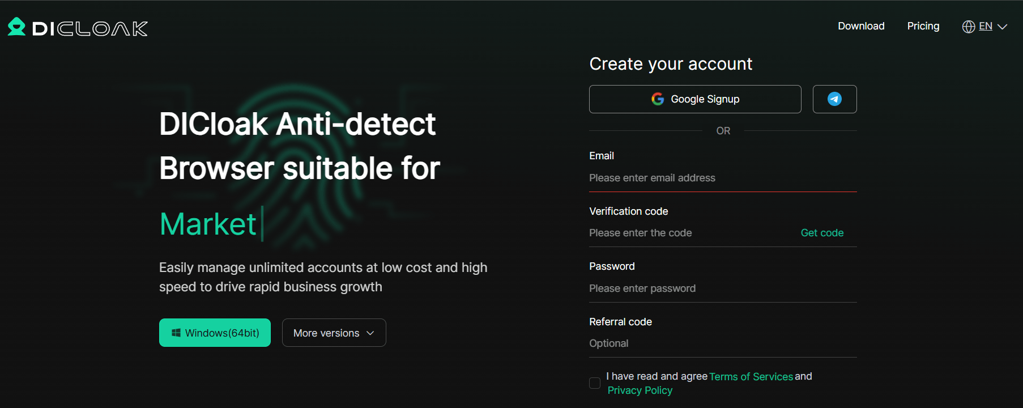Focus the password field
The width and height of the screenshot is (1023, 408).
(x=723, y=288)
